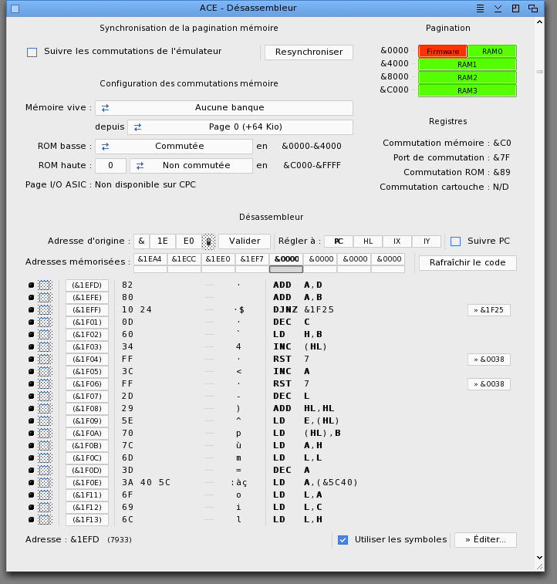The height and width of the screenshot is (584, 557).
Task: Select memorized address &1EA4
Action: pos(150,259)
